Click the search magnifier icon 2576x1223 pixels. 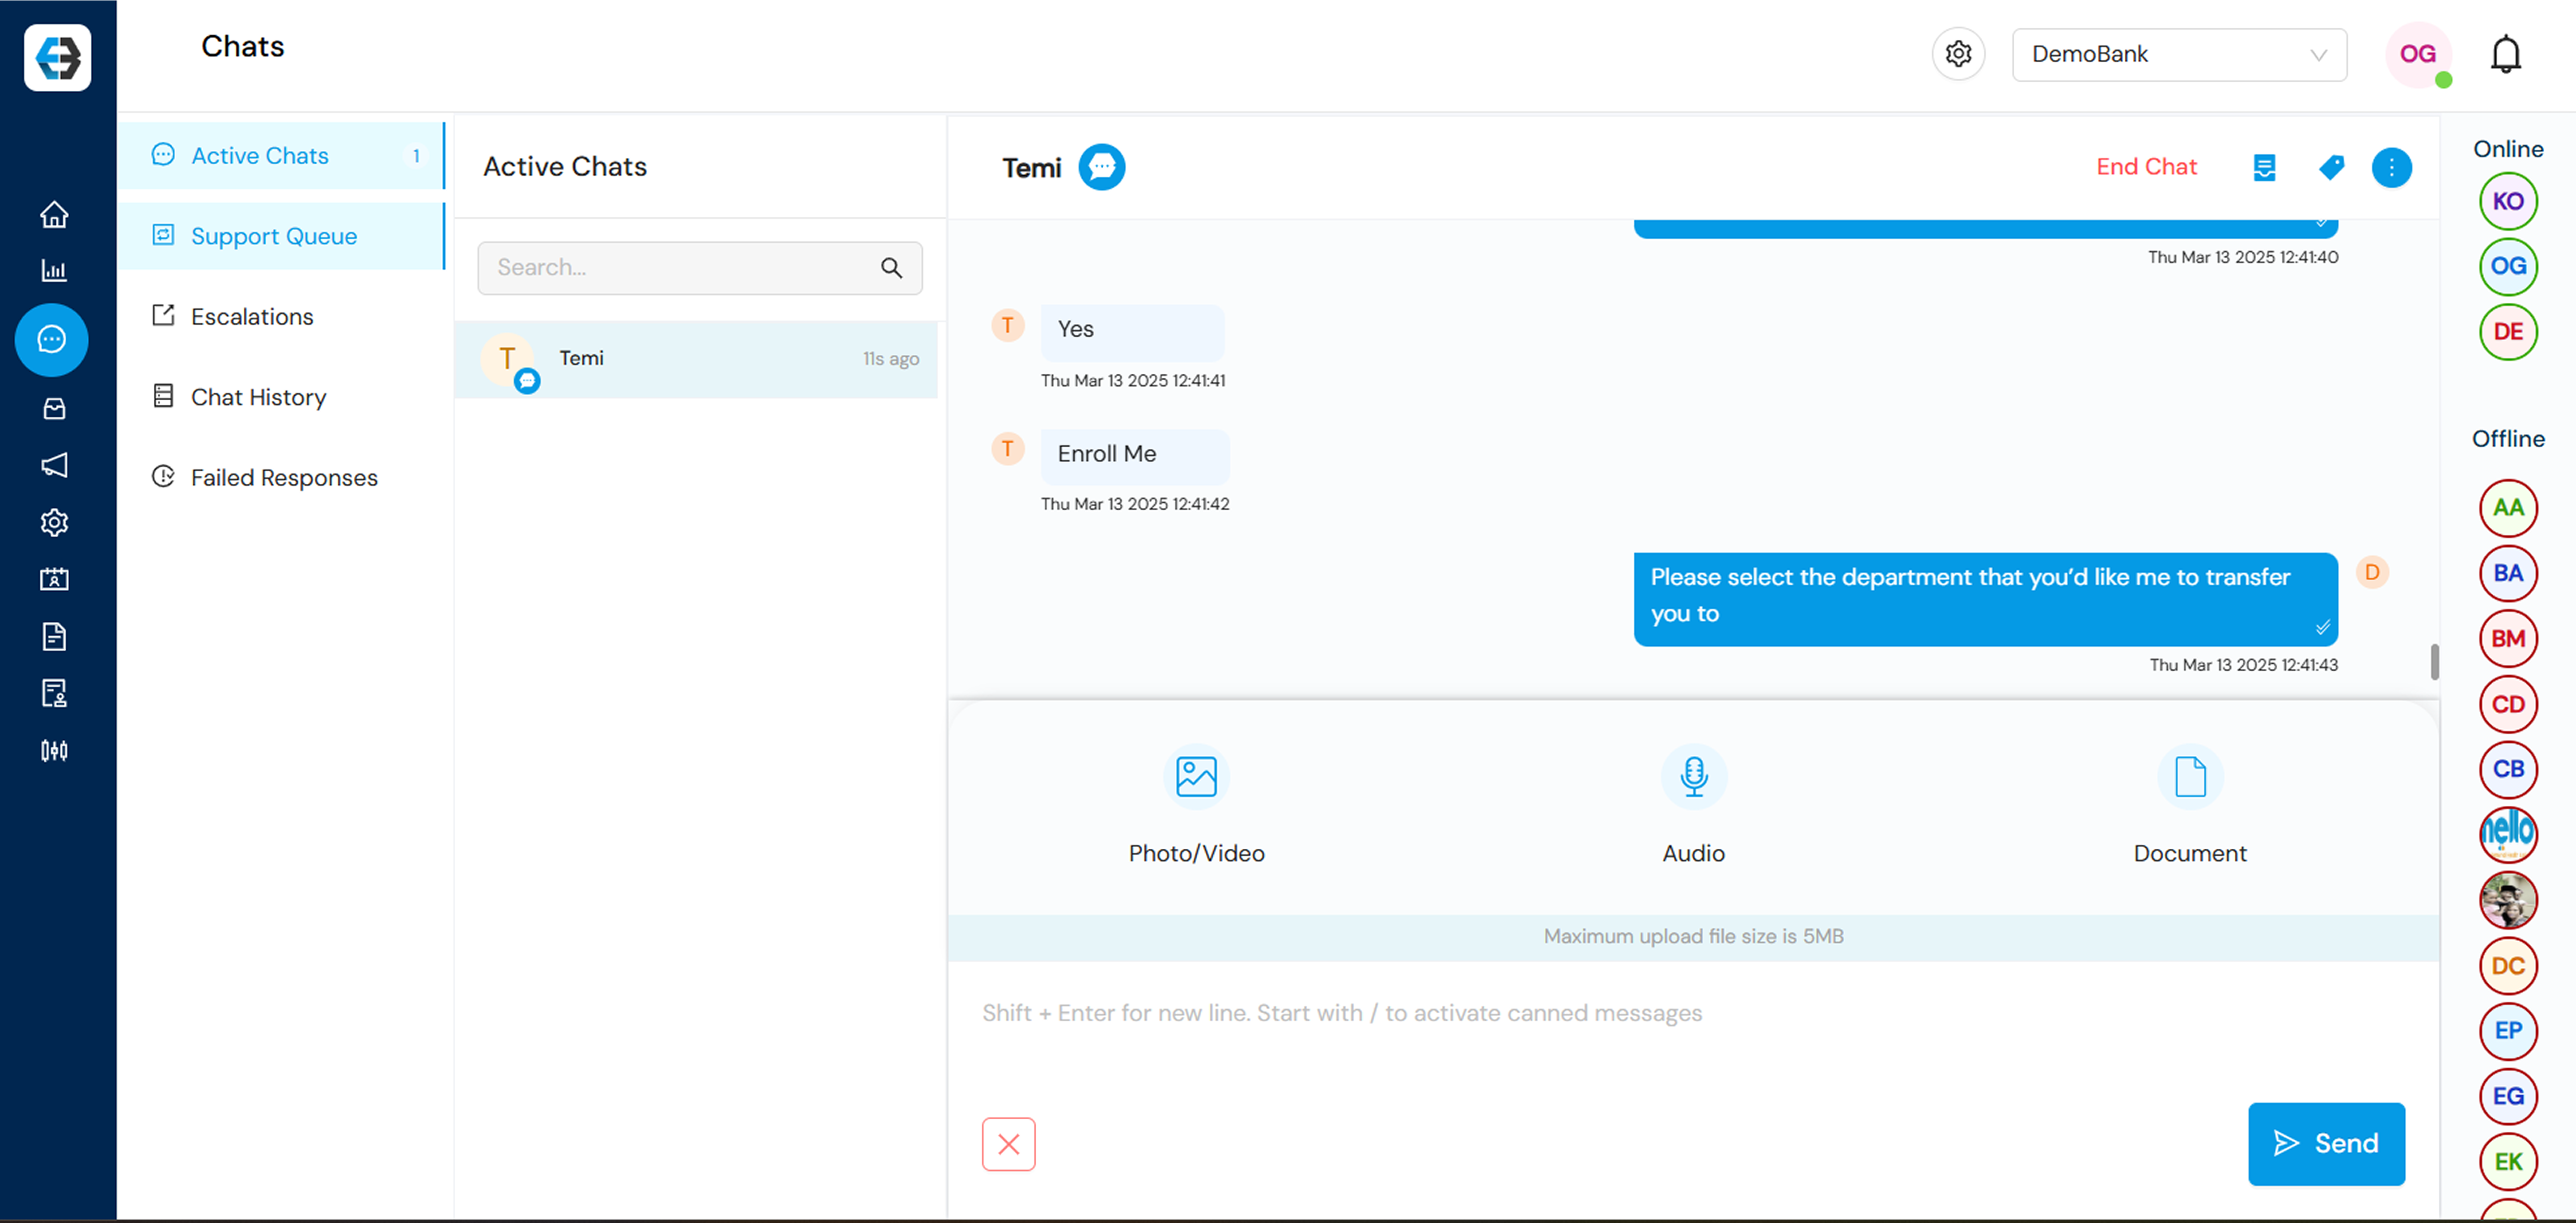tap(891, 268)
